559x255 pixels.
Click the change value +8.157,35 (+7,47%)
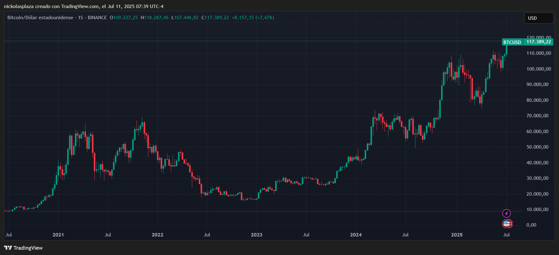[253, 18]
